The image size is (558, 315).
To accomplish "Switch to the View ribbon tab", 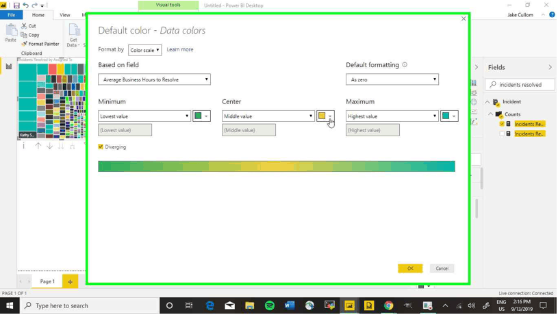I will coord(65,15).
